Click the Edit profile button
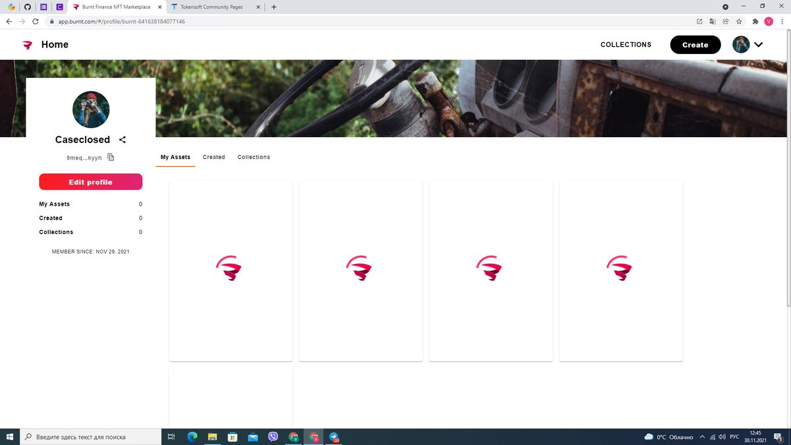Screen dimensions: 791x445 tap(90, 182)
